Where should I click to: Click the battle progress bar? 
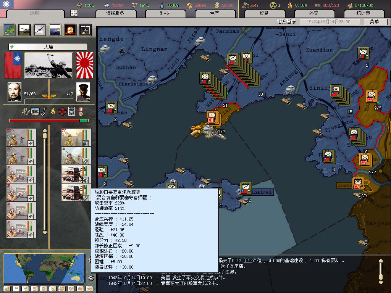pos(49,121)
